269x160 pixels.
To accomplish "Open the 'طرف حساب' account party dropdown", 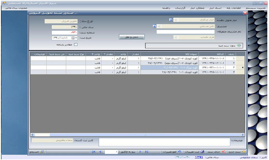I will tap(176, 37).
